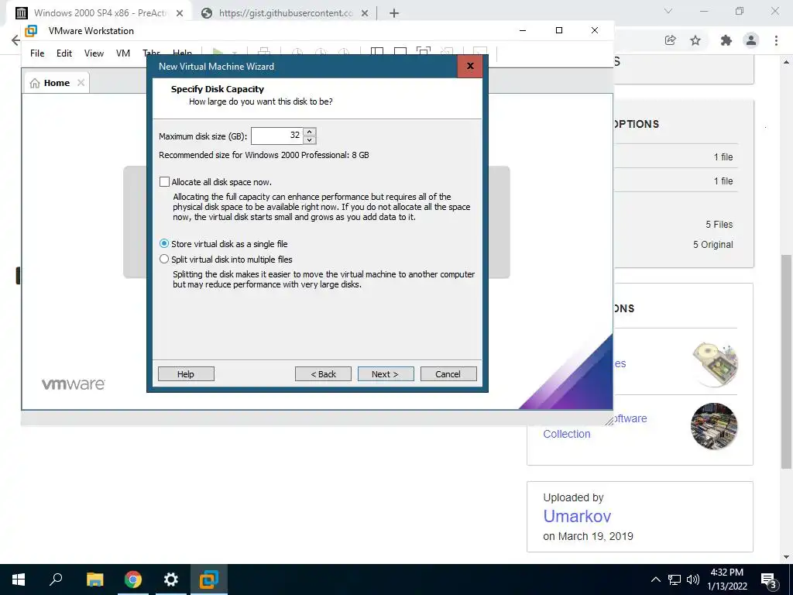
Task: Choose Split virtual disk into multiple files
Action: point(164,259)
